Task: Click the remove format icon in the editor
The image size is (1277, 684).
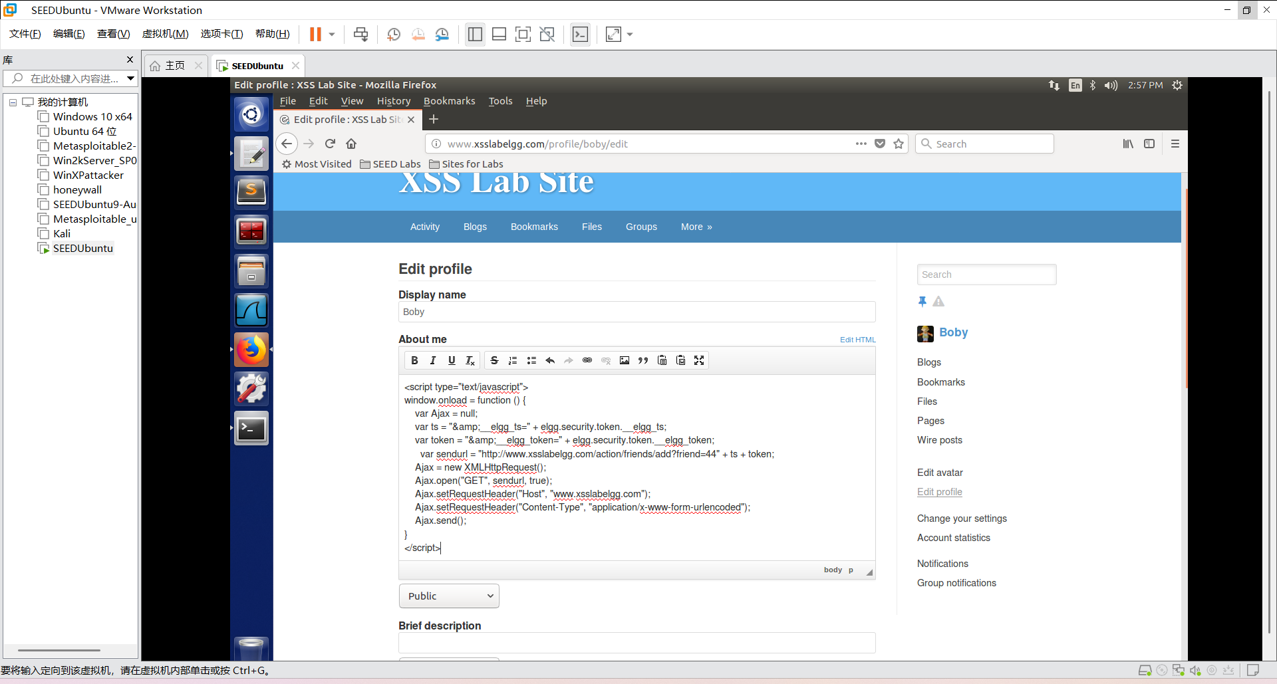Action: pyautogui.click(x=470, y=360)
